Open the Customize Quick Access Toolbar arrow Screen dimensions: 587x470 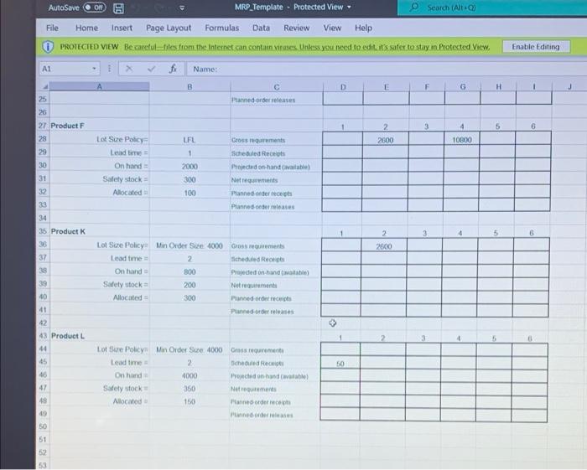pos(182,8)
